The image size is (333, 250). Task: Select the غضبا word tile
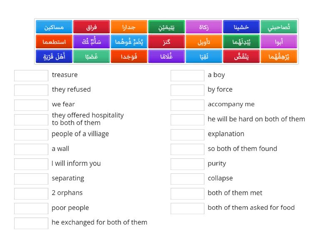point(91,56)
